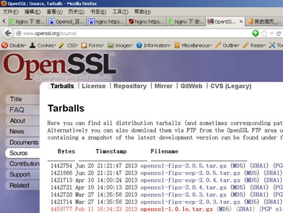
Task: Click the globe site identity icon
Action: [19, 33]
